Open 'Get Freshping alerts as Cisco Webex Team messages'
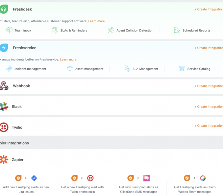223x195 pixels. pyautogui.click(x=195, y=189)
